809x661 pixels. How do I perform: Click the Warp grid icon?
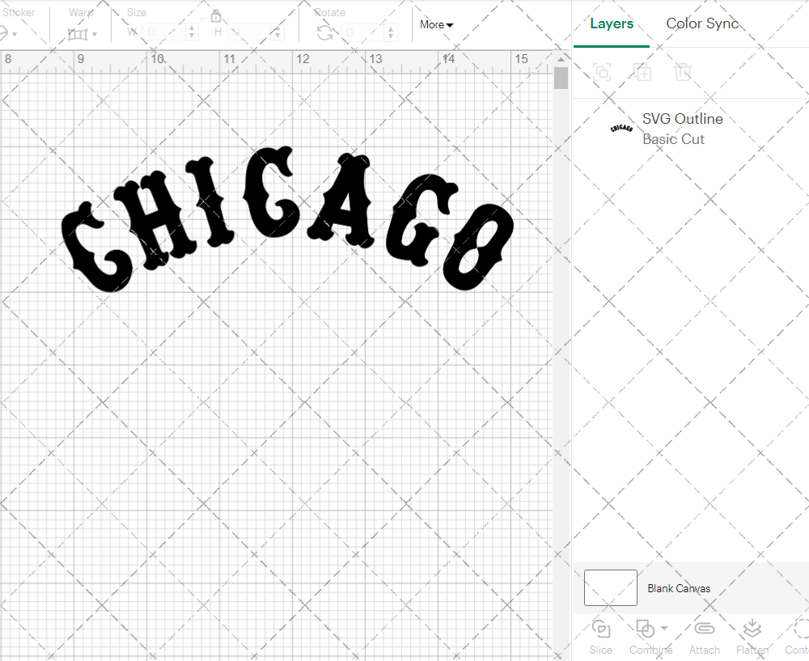(78, 35)
